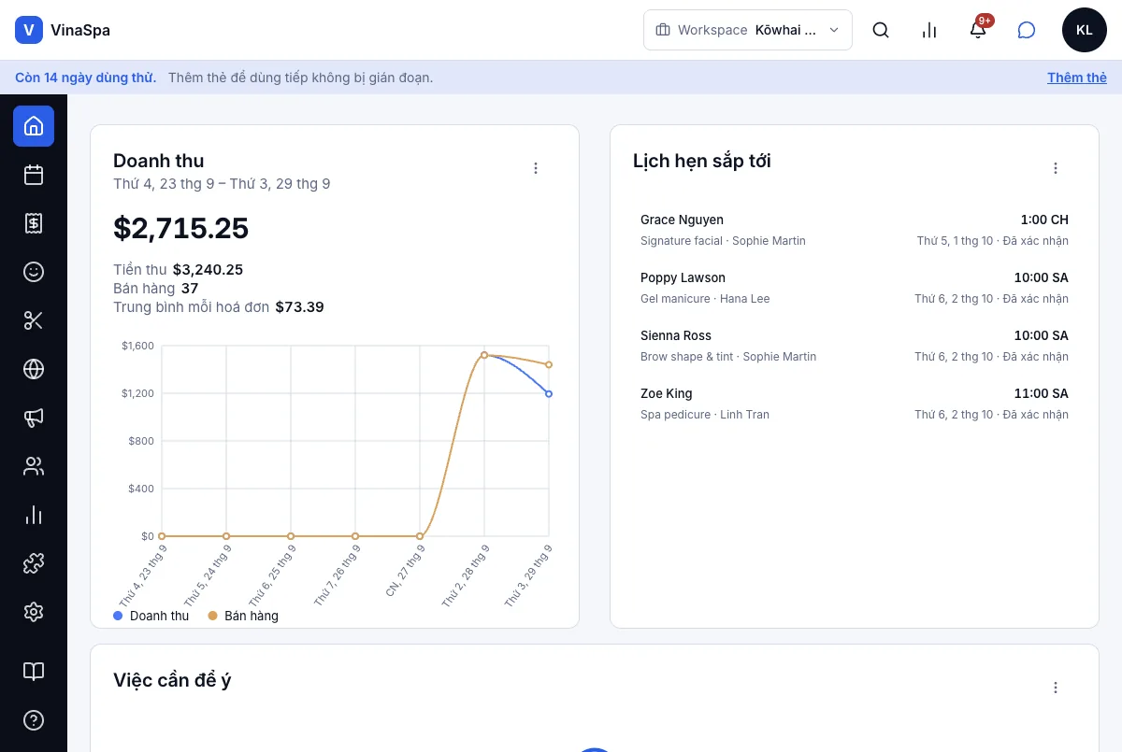Click the Tiền thu $3,240.25 value
The image size is (1122, 752).
point(208,270)
